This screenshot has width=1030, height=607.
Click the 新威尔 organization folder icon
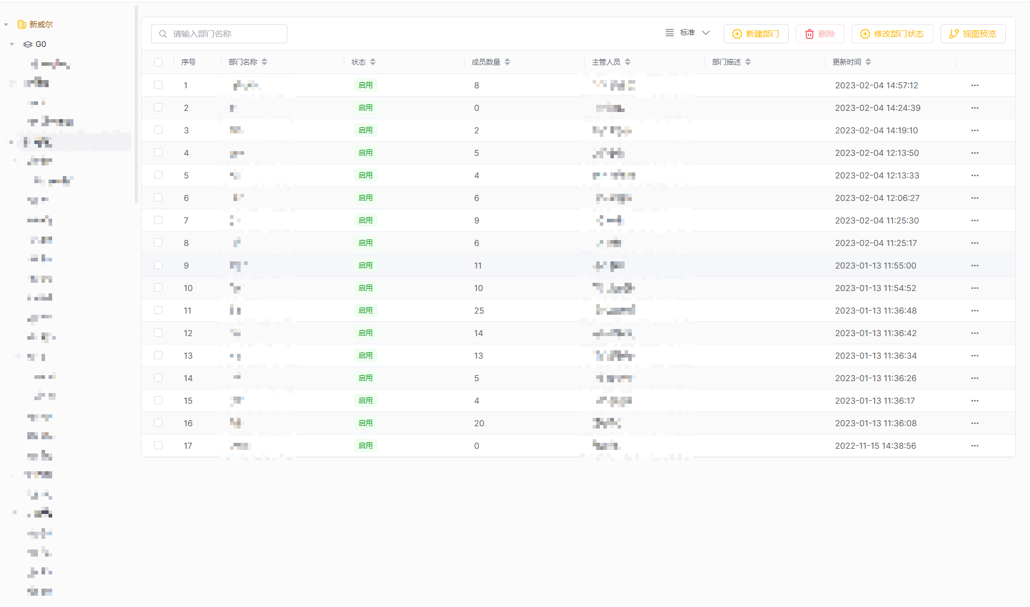(x=22, y=24)
